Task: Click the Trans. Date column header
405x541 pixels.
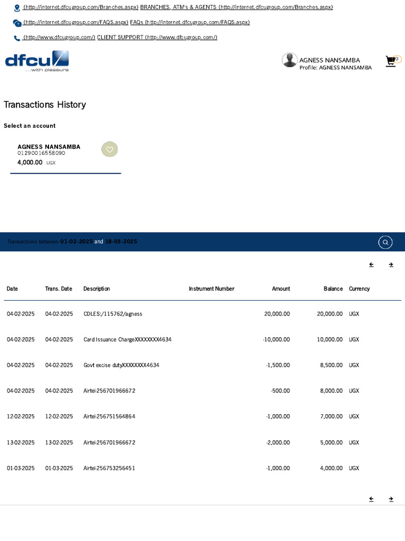Action: (59, 289)
